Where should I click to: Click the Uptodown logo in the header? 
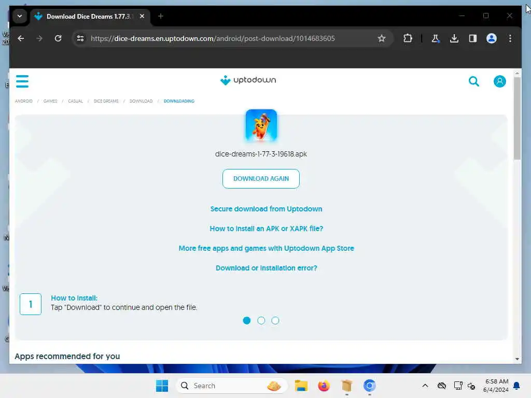tap(248, 80)
